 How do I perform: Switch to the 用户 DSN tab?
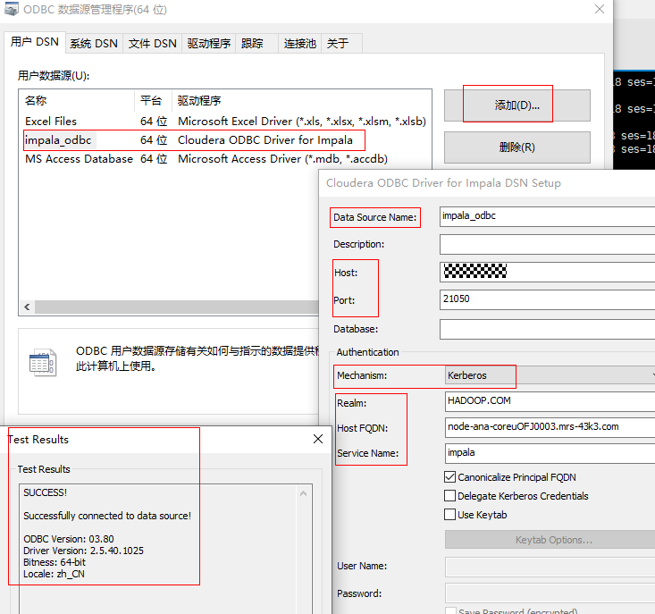[x=35, y=42]
